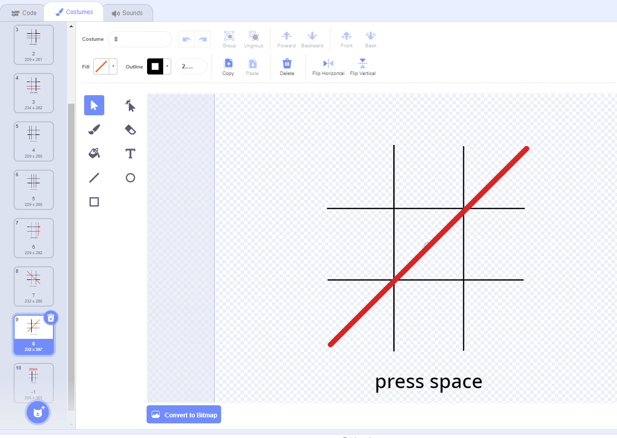
Task: Select costume 7 thumbnail
Action: click(x=34, y=286)
